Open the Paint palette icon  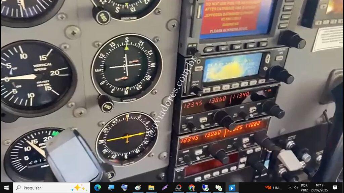click(x=138, y=188)
